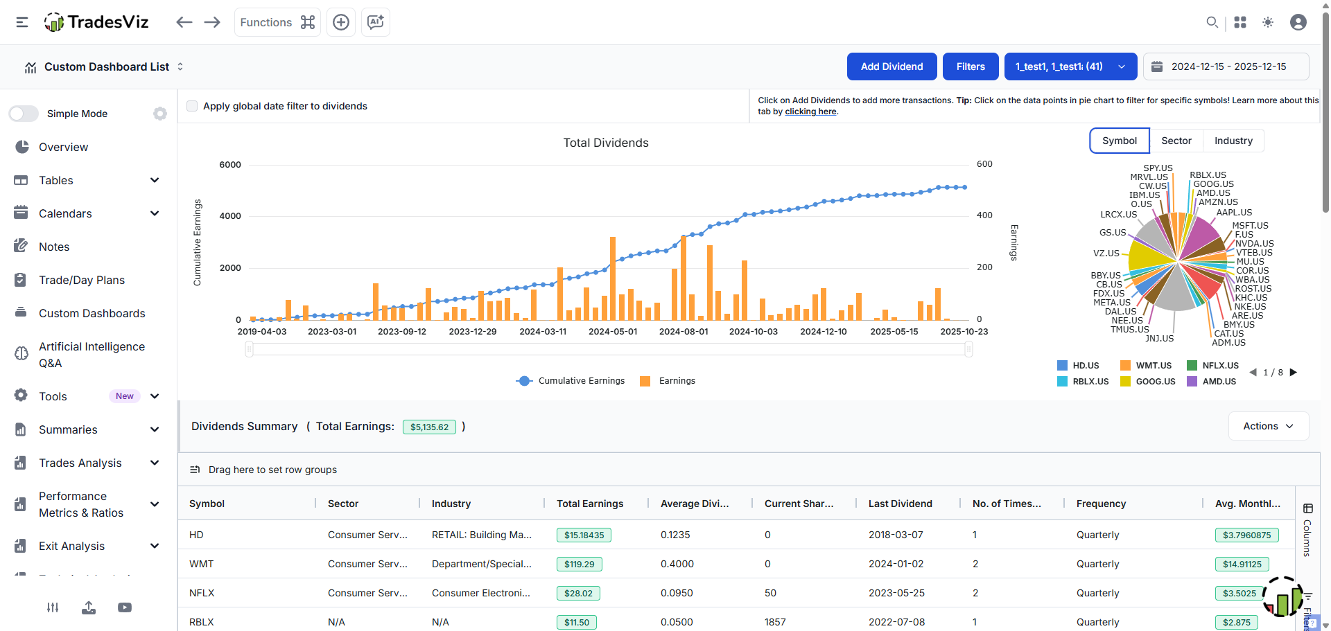
Task: Open the search magnifier icon
Action: click(1212, 22)
